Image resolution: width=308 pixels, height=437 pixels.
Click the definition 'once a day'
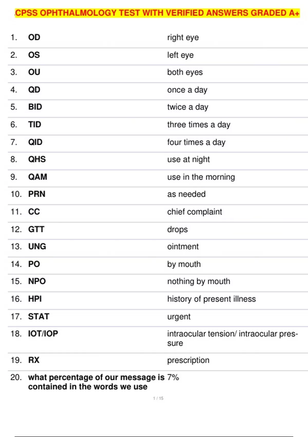coord(187,90)
